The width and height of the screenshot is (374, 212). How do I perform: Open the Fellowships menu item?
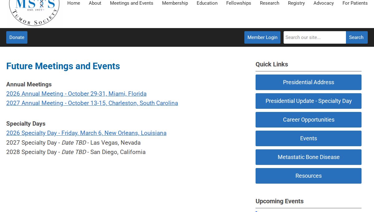tap(239, 3)
